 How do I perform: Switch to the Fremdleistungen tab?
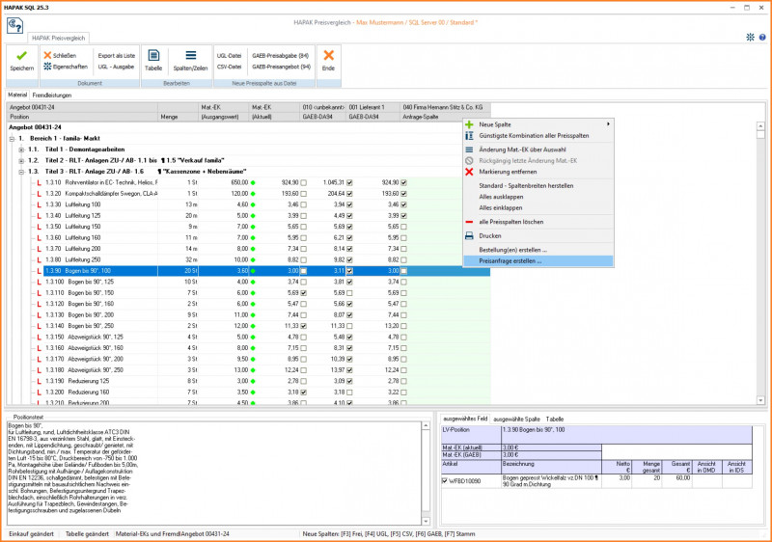click(x=51, y=95)
